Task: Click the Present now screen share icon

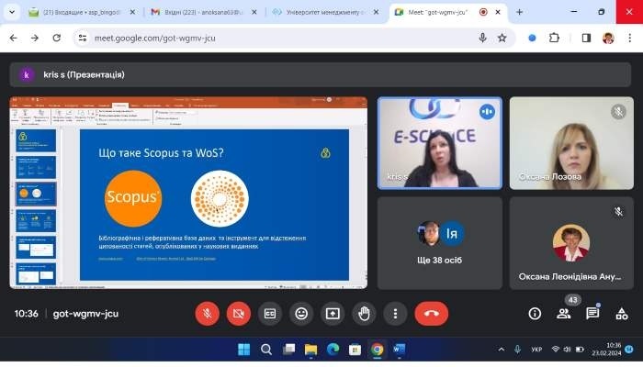Action: 332,313
